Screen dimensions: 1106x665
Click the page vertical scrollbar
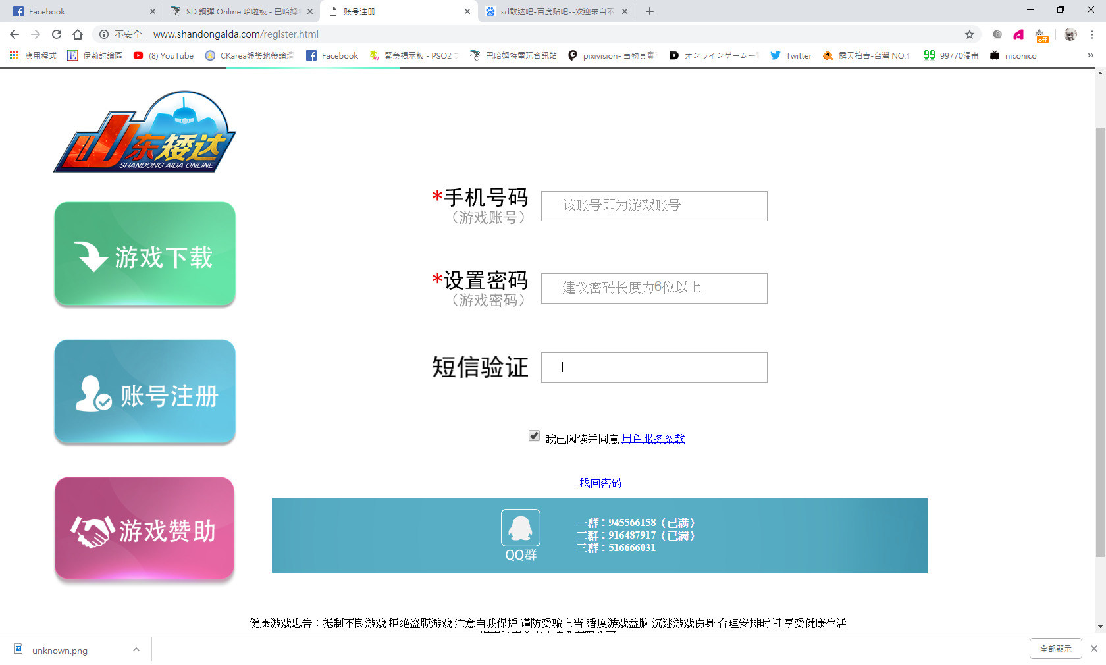(1099, 342)
